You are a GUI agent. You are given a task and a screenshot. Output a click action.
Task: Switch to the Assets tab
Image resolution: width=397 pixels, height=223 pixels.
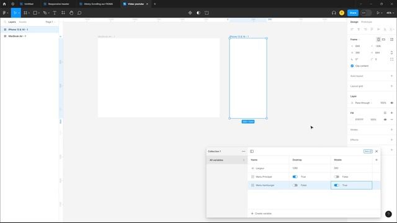[22, 22]
